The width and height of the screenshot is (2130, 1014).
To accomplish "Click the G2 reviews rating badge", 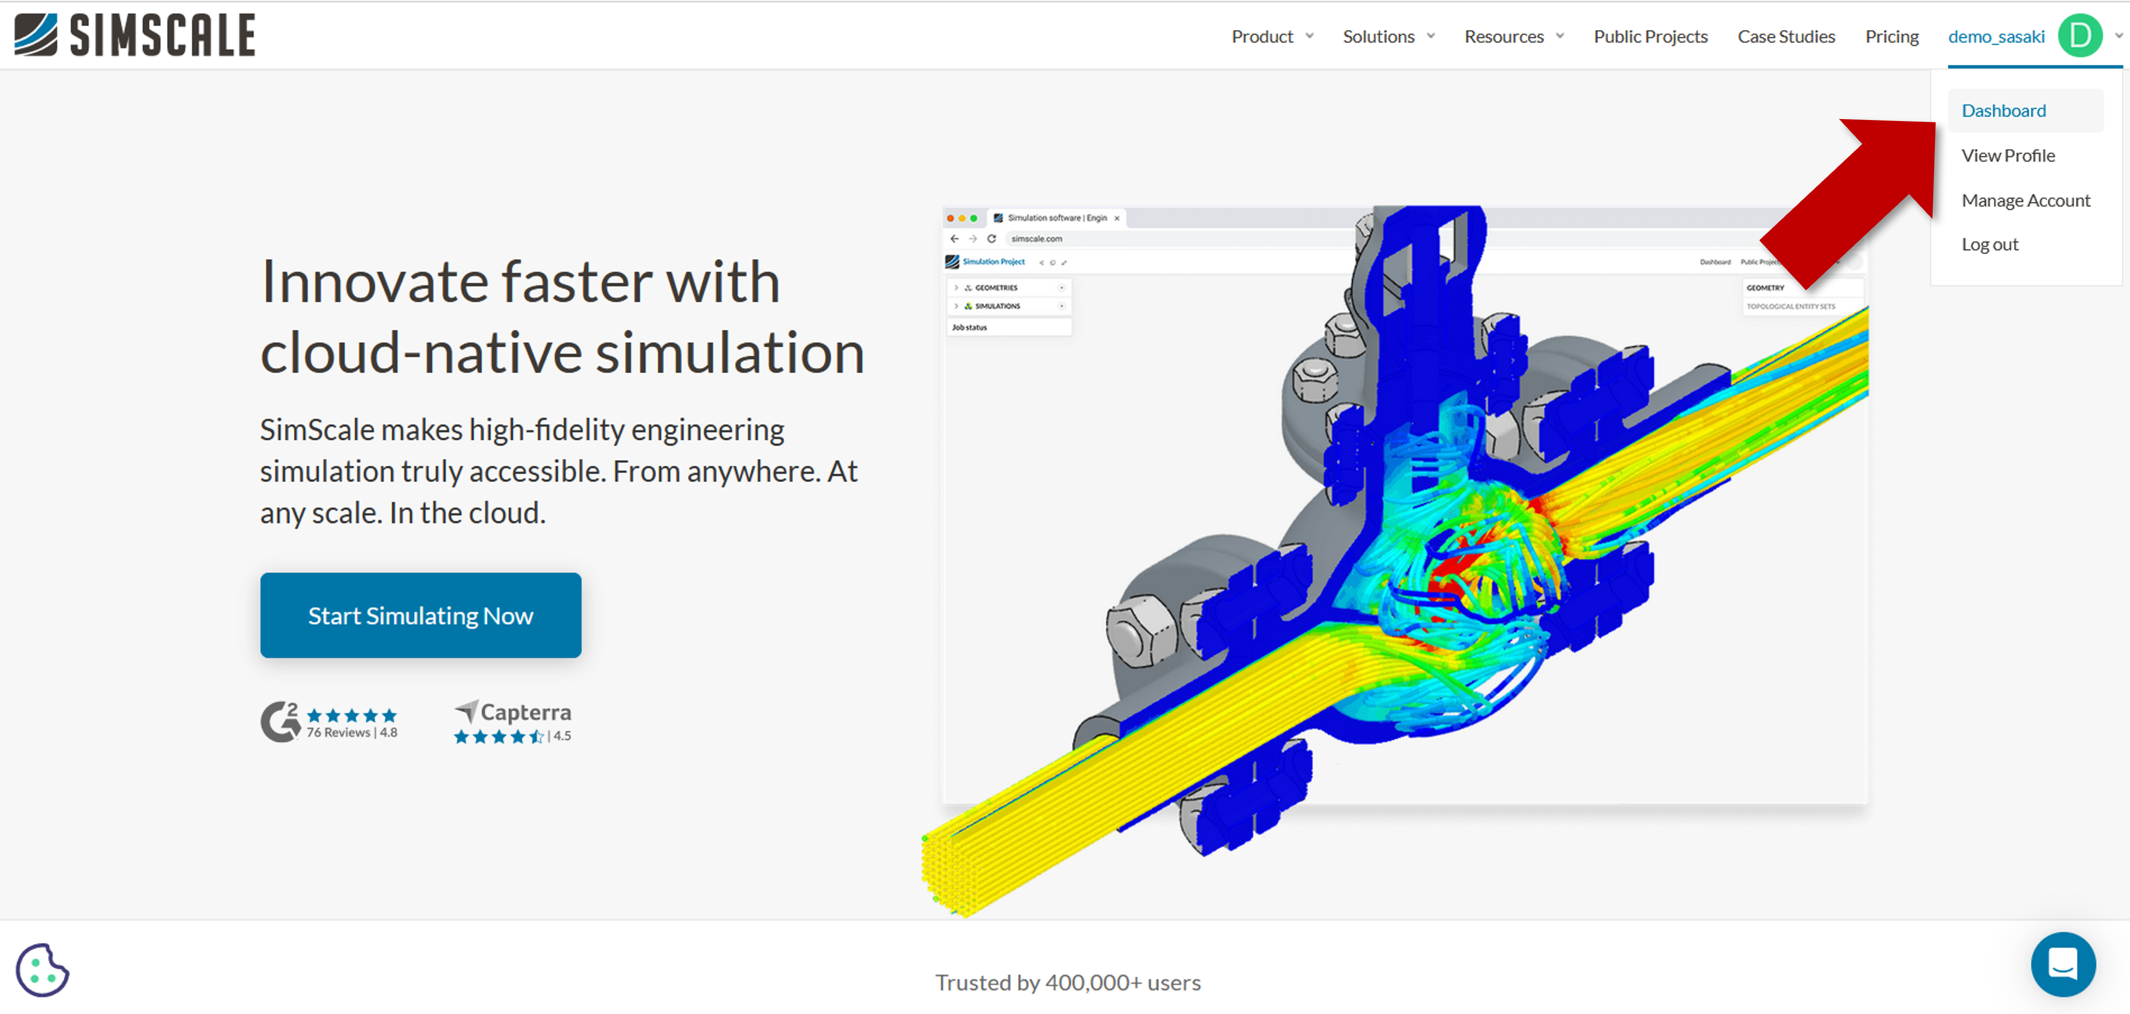I will tap(329, 722).
